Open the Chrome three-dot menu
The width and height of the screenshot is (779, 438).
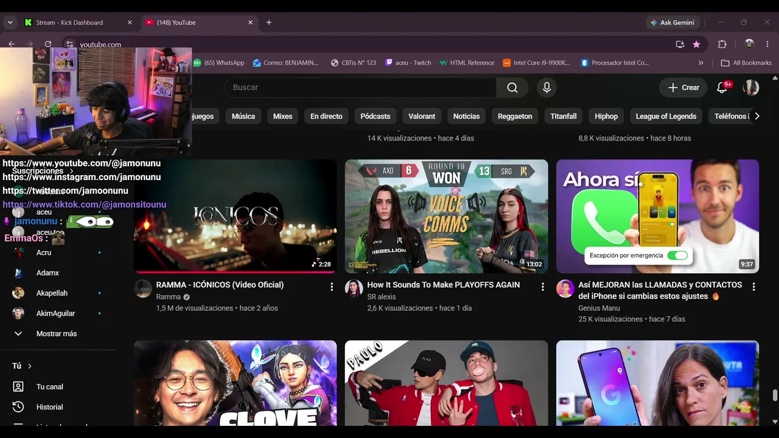pos(767,44)
